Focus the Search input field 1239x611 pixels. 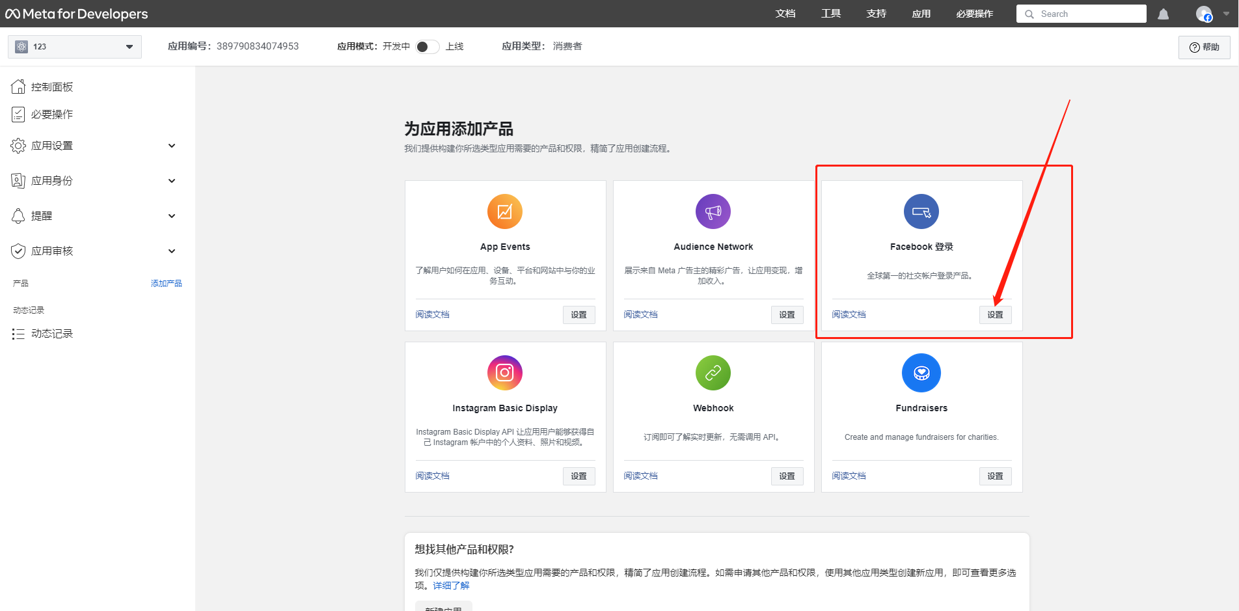pos(1082,14)
